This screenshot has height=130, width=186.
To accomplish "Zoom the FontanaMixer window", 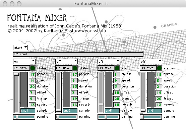I will coord(19,4).
